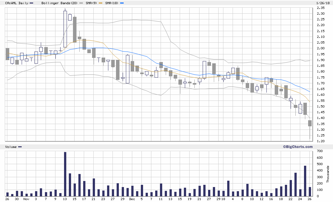The height and width of the screenshot is (202, 333).
Task: Open the BigCharts.com copyright link
Action: coord(297,147)
